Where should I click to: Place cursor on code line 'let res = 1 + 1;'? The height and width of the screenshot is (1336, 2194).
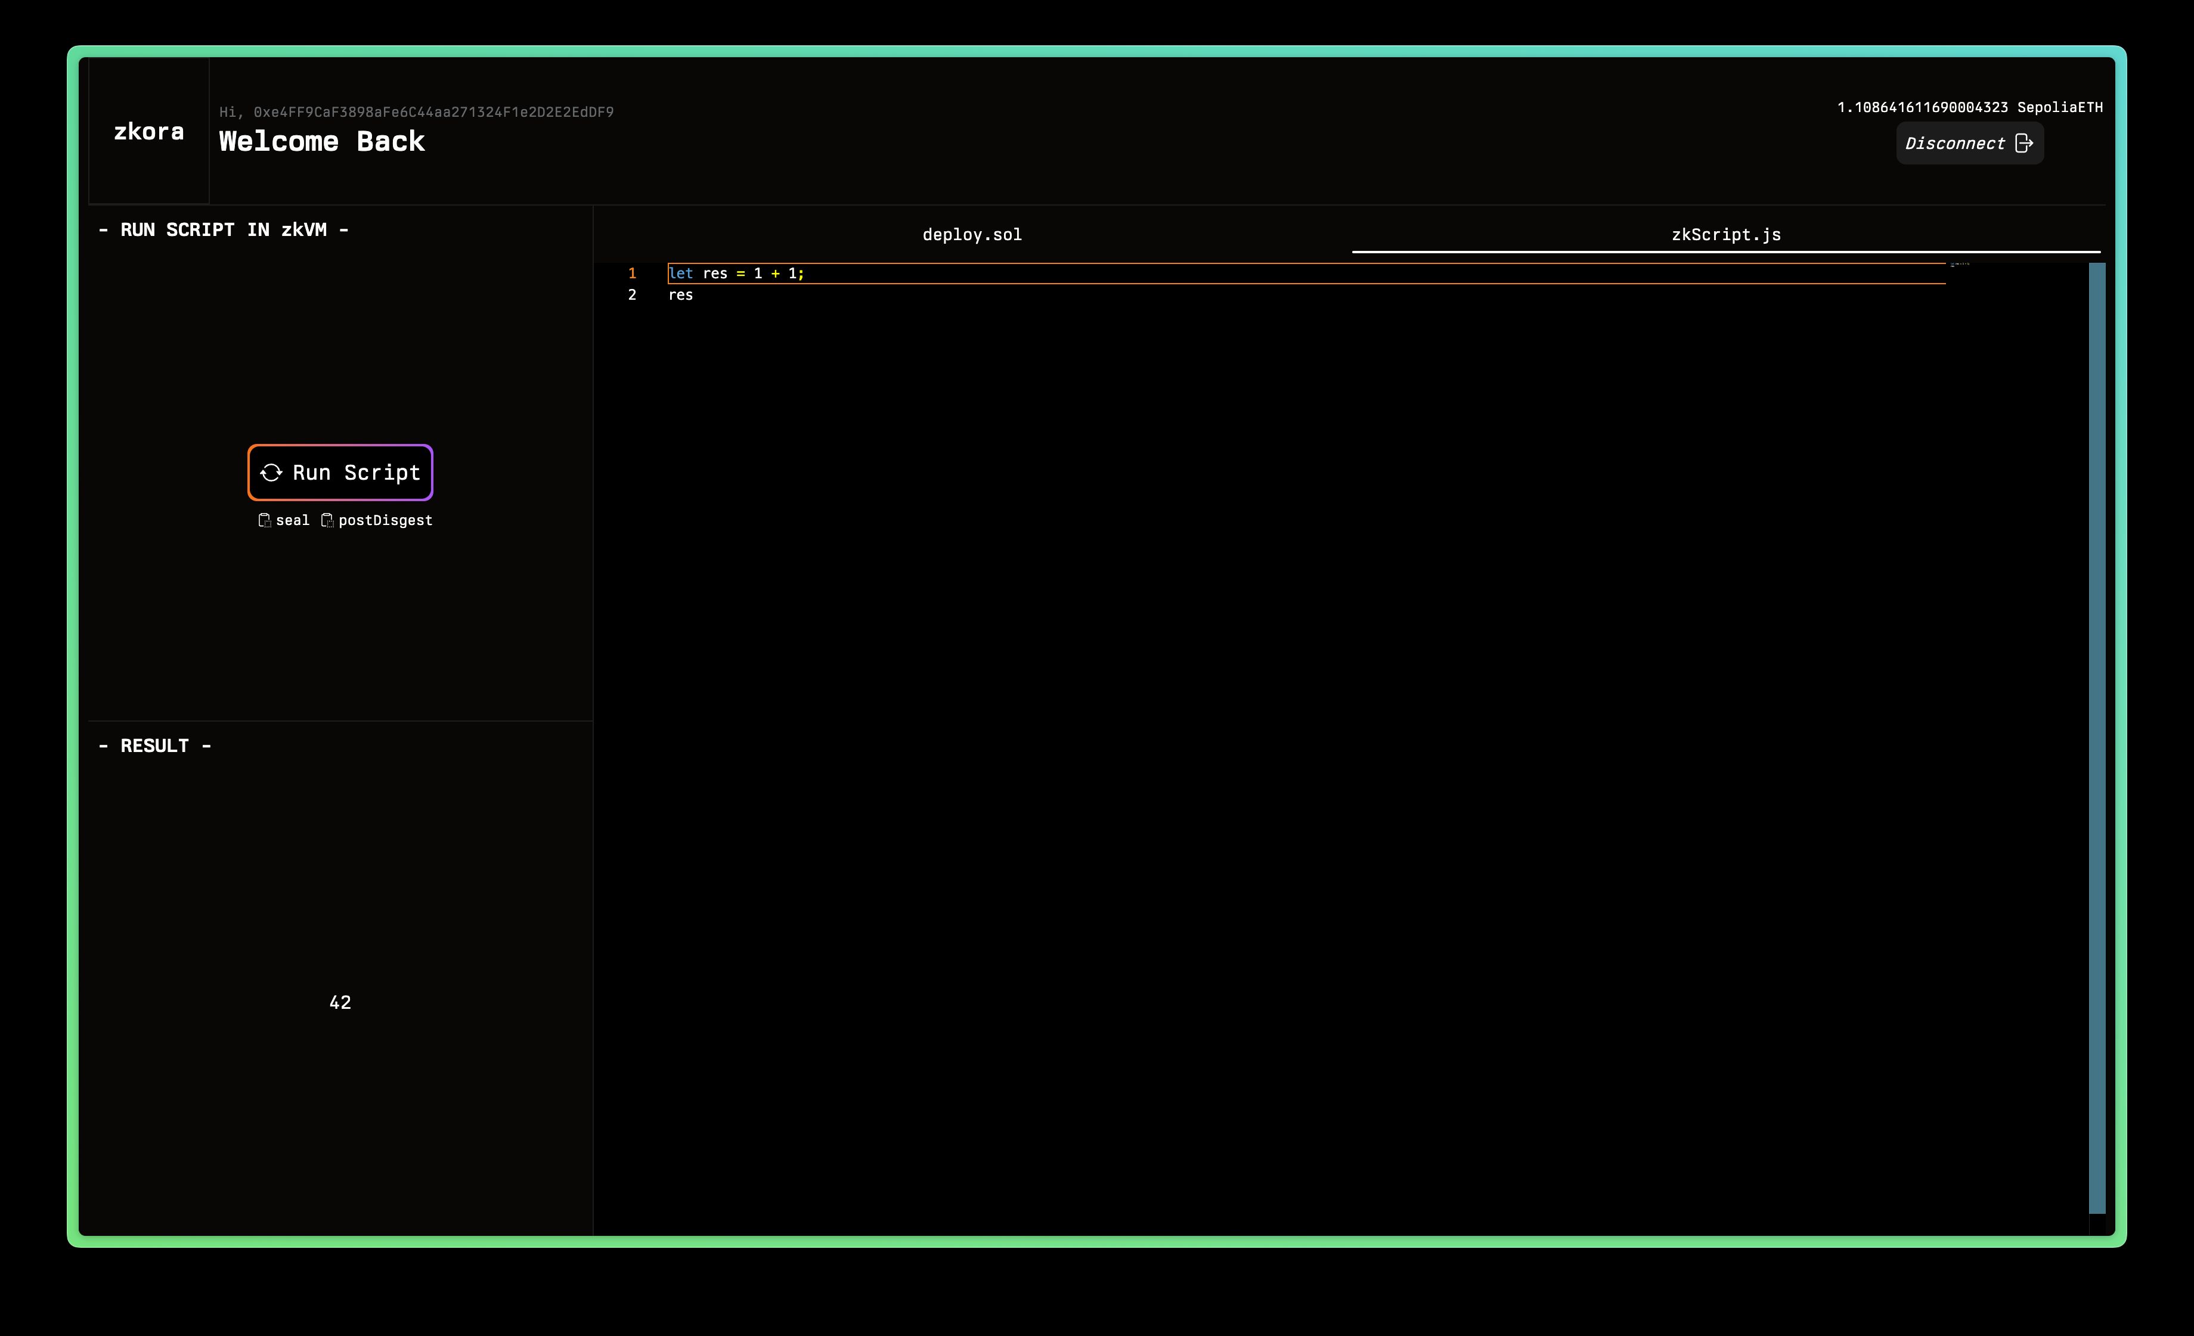(736, 274)
